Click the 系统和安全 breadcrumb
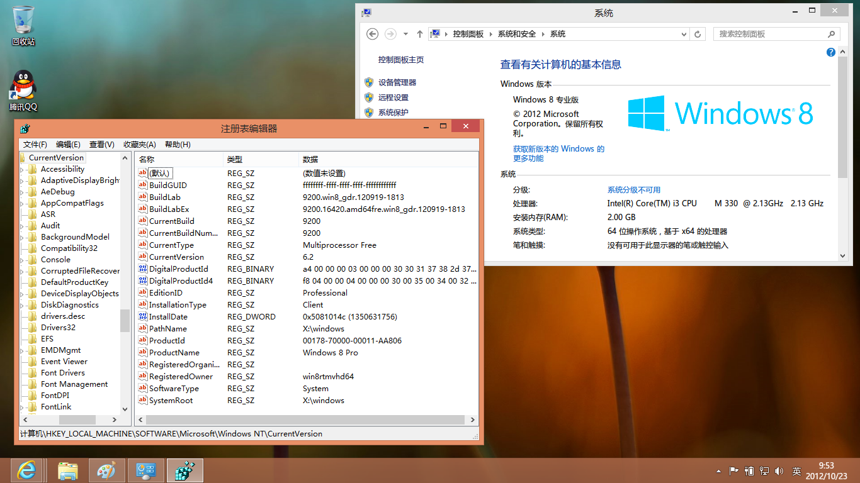Image resolution: width=860 pixels, height=483 pixels. pos(517,34)
